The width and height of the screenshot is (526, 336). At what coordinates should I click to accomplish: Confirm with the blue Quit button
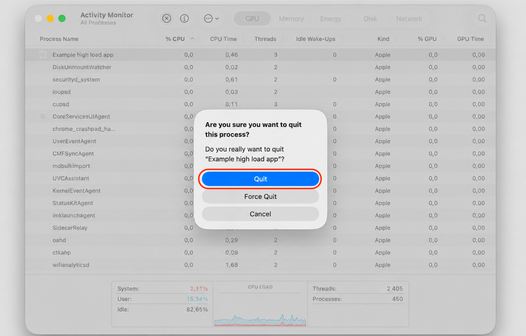point(260,179)
